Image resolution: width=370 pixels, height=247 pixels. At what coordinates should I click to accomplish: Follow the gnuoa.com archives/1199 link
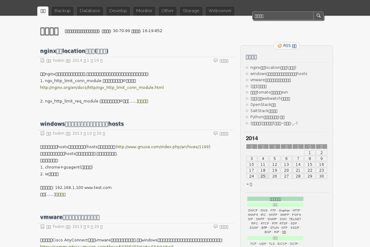tap(162, 147)
